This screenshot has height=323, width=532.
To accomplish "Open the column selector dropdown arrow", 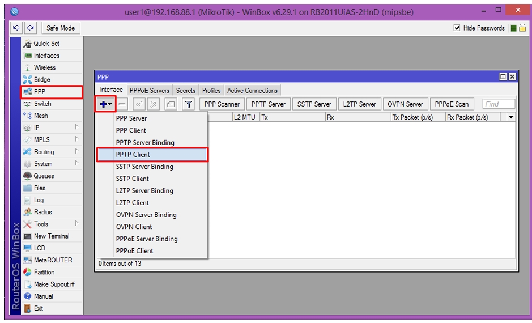I will pos(511,117).
